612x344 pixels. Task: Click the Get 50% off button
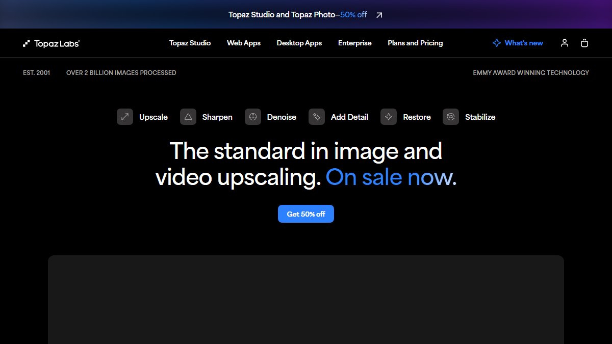[x=306, y=214]
